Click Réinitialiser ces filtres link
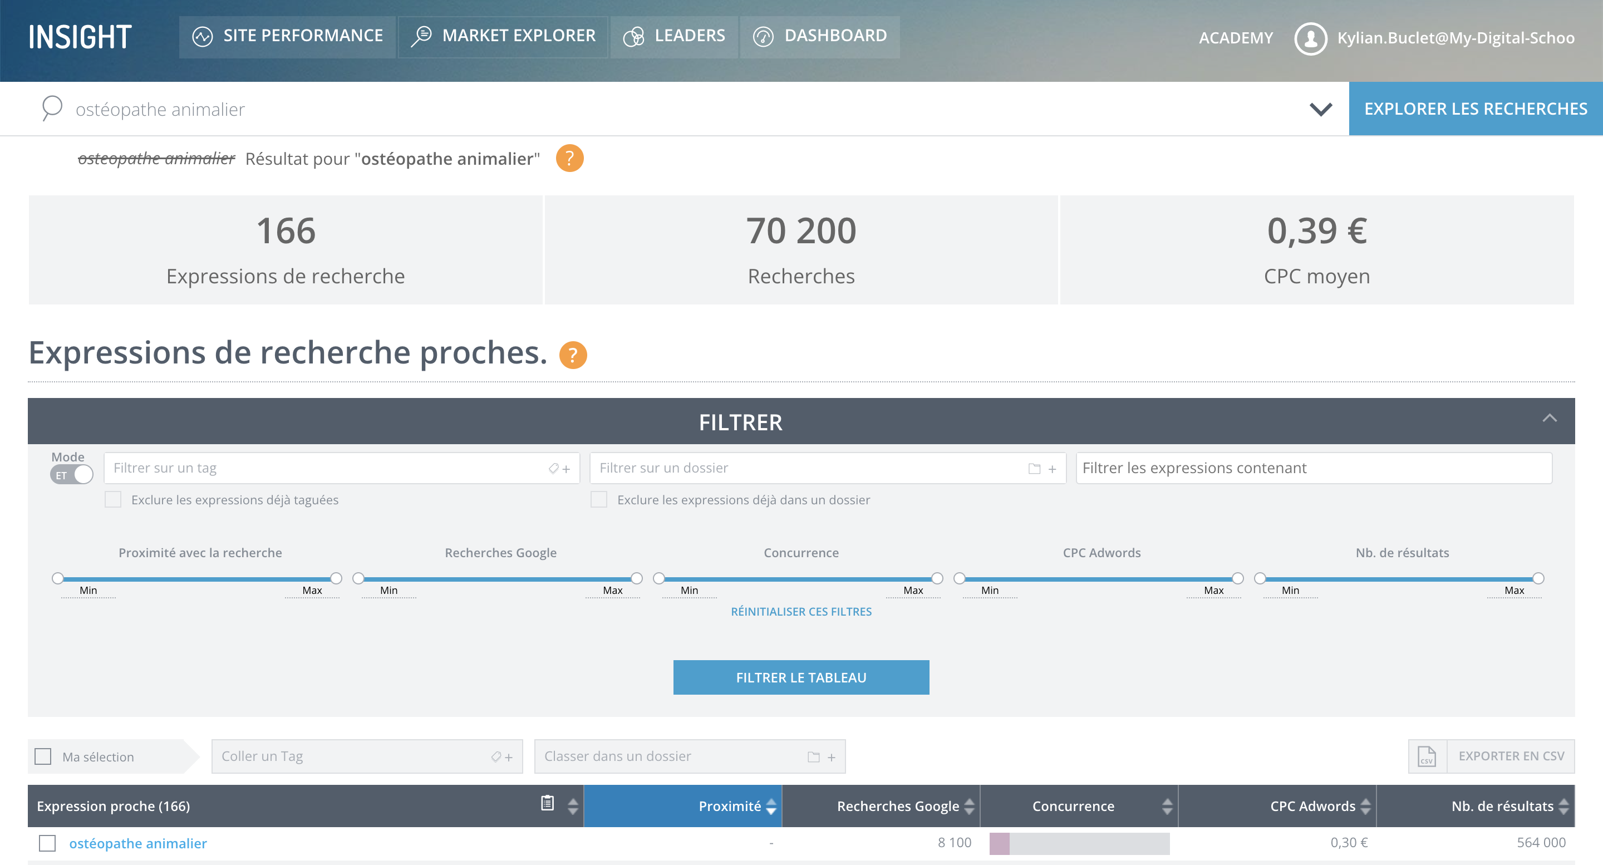Viewport: 1603px width, 865px height. point(801,612)
